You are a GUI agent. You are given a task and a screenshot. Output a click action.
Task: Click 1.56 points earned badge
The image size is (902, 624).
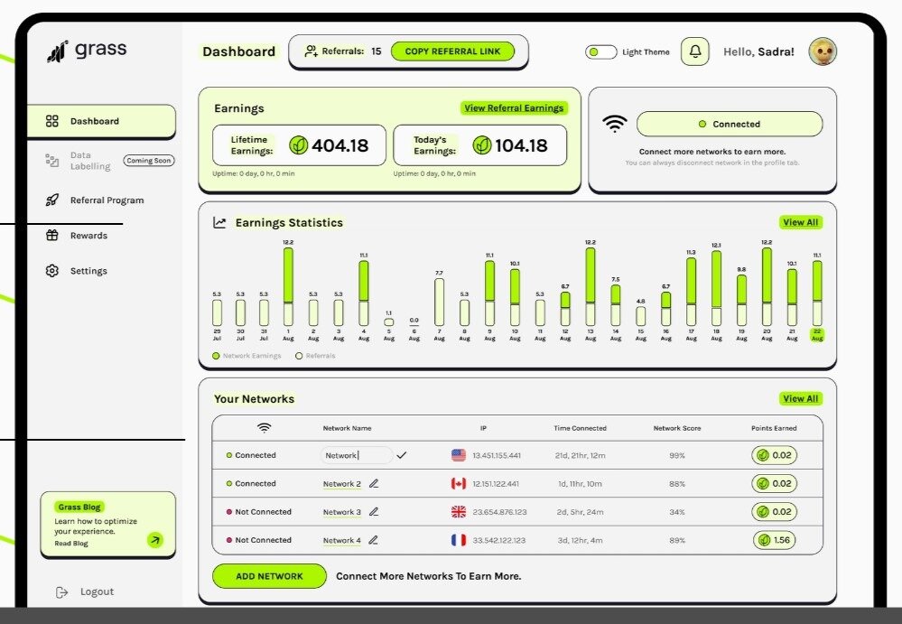tap(775, 540)
